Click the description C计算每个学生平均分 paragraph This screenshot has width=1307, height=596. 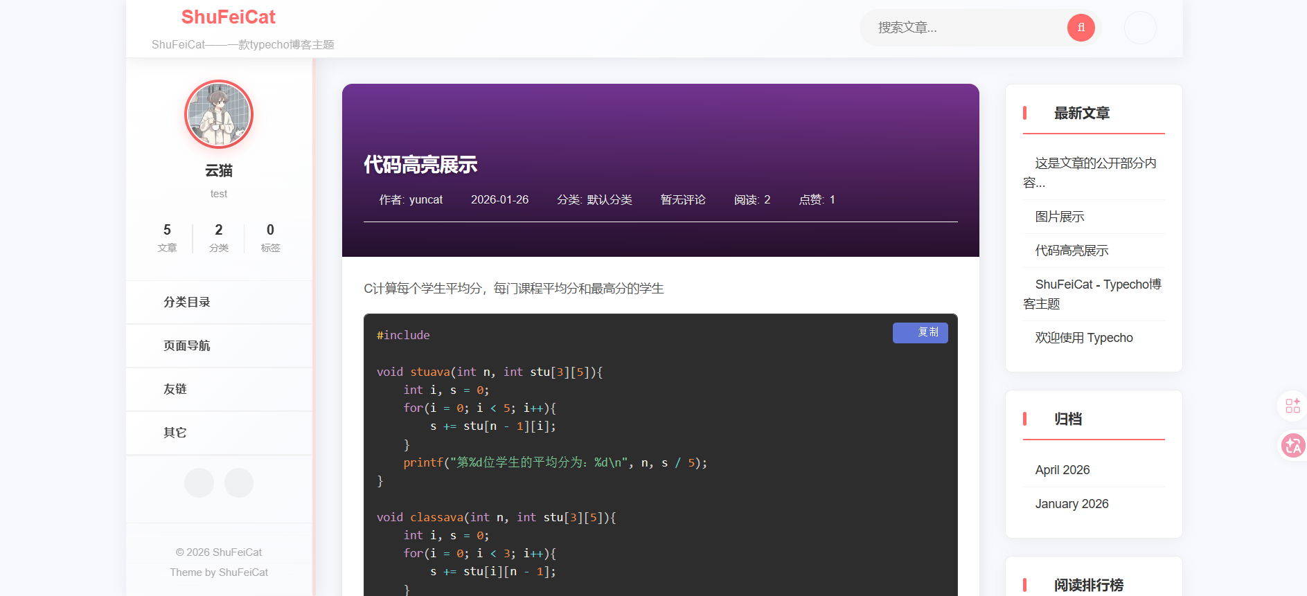(x=514, y=289)
